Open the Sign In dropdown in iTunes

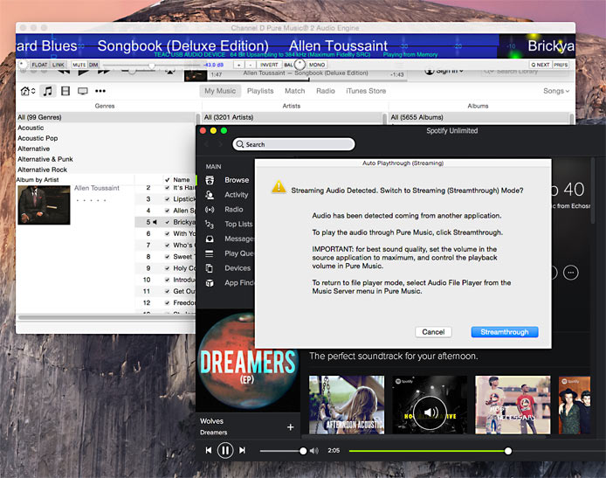pyautogui.click(x=444, y=71)
